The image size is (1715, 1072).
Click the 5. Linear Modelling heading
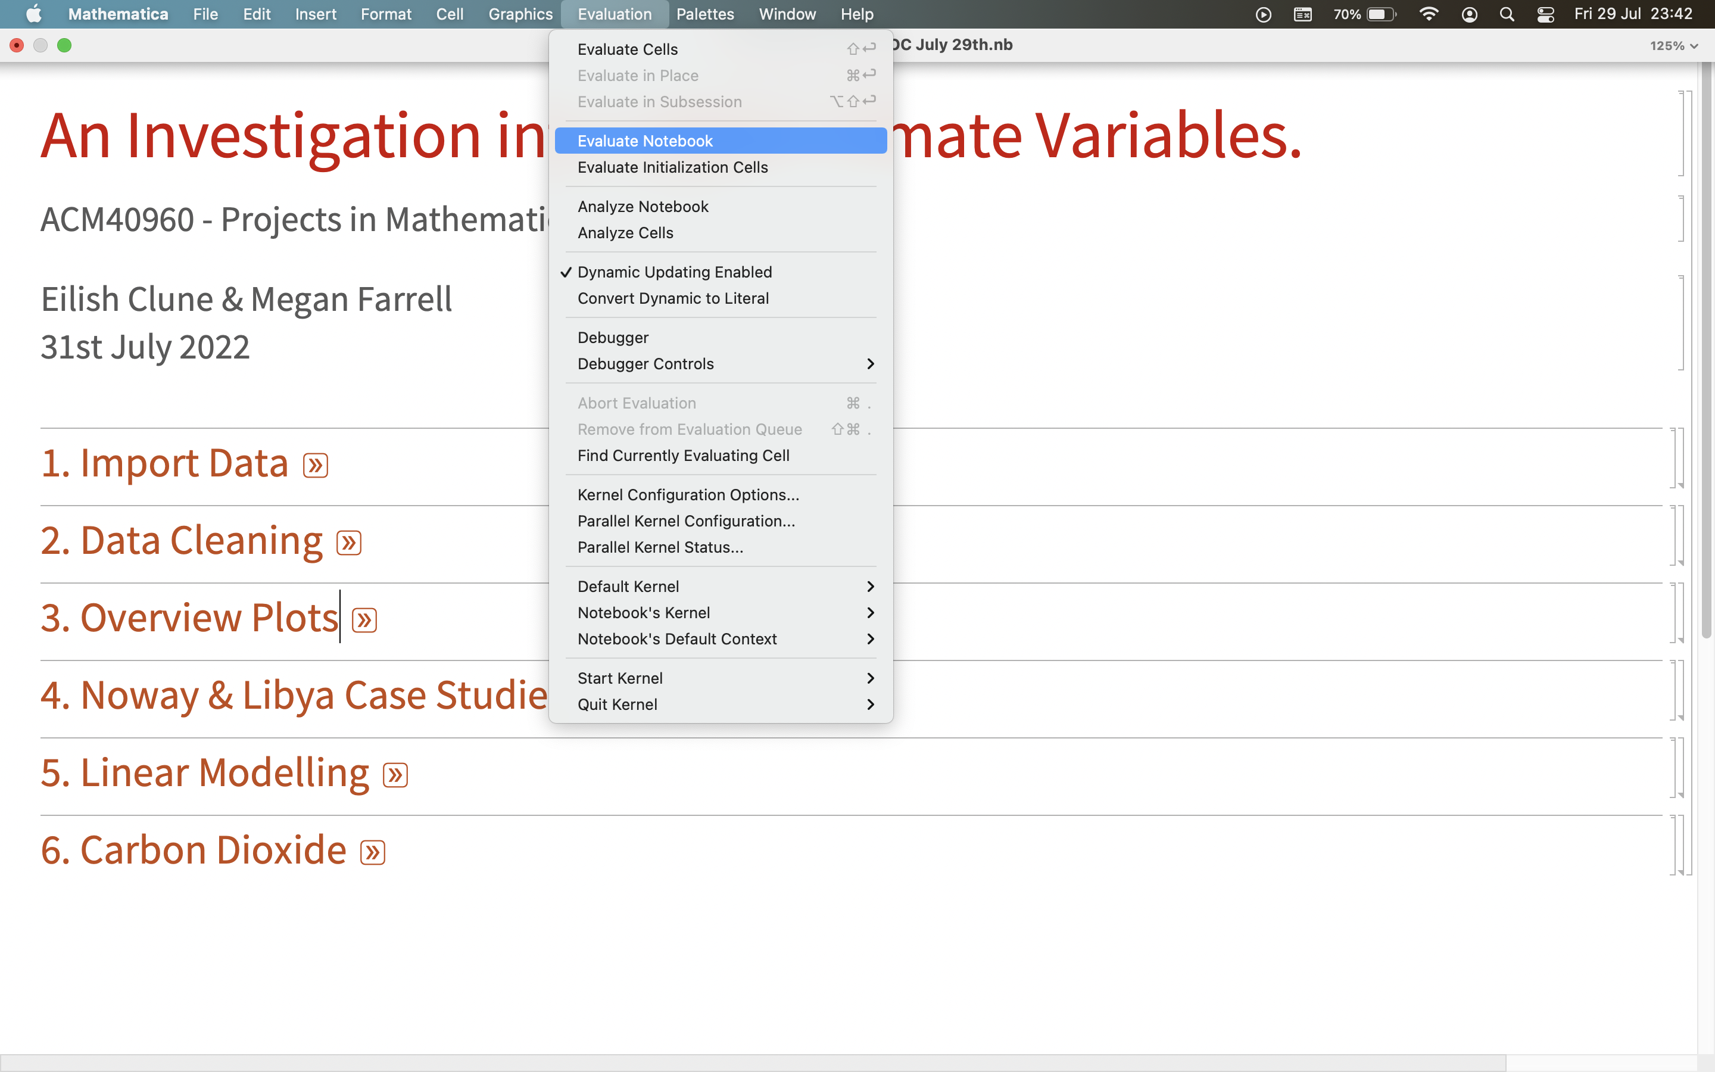point(205,773)
